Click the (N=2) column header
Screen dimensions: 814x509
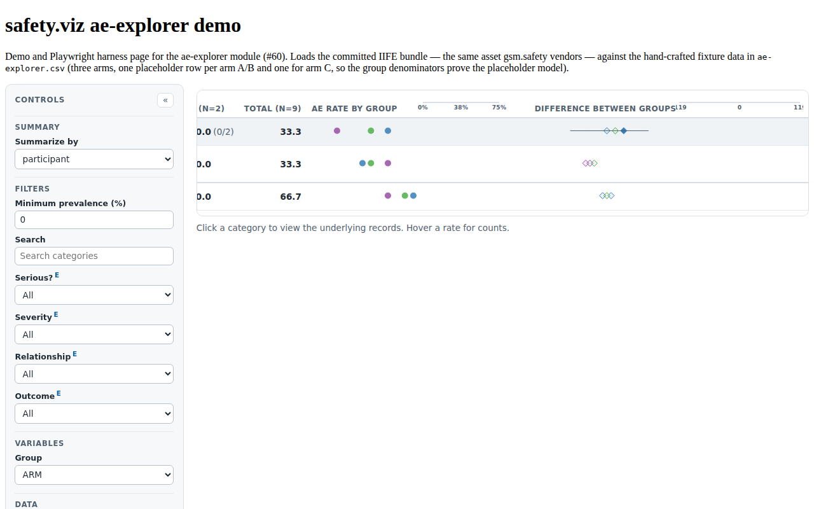click(211, 108)
